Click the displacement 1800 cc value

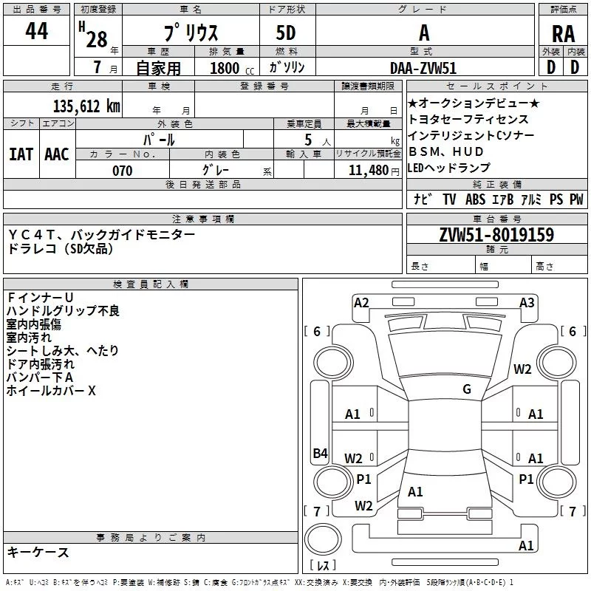(232, 68)
